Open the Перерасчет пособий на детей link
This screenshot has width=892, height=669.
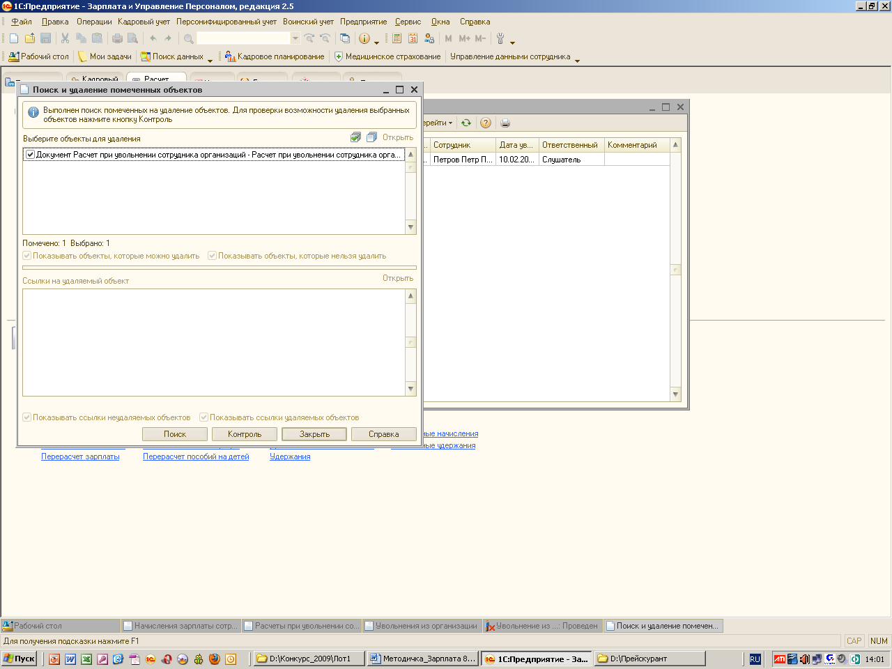point(196,456)
